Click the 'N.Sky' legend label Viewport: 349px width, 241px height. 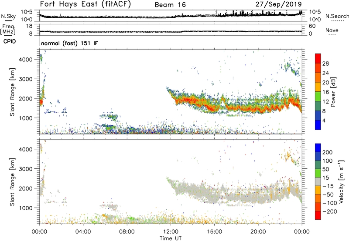click(x=8, y=16)
